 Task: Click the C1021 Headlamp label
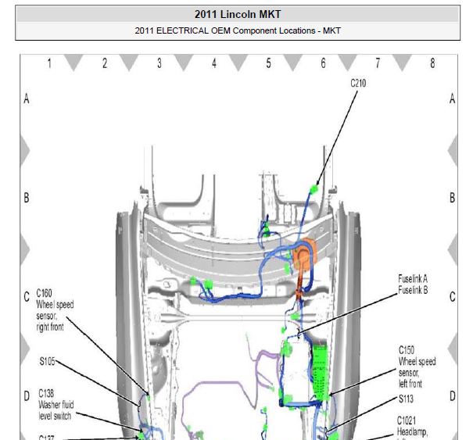[x=412, y=427]
